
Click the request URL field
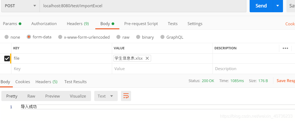coord(143,6)
